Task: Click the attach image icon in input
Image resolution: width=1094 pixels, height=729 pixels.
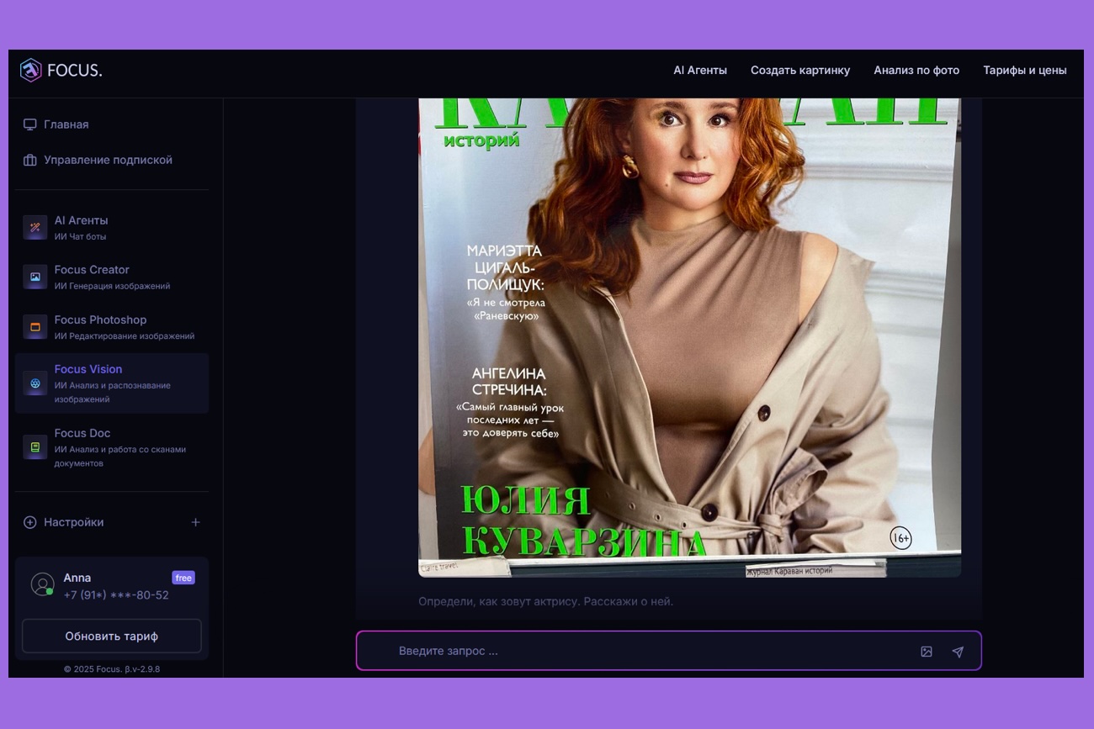Action: coord(927,652)
